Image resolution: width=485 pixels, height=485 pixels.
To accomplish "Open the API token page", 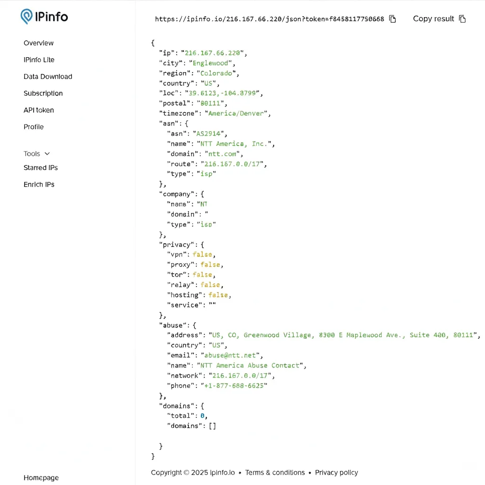I will (39, 110).
